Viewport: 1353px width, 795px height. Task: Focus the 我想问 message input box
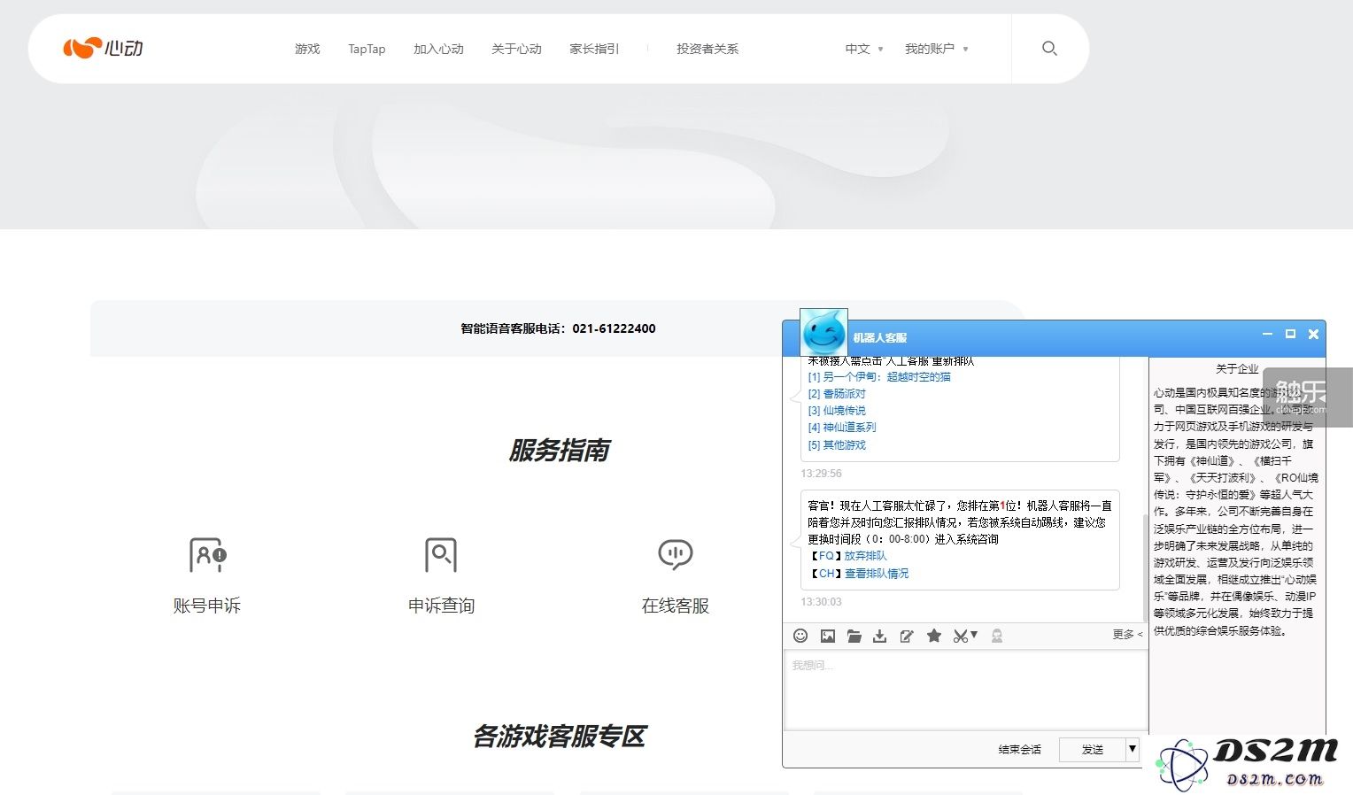click(x=965, y=691)
